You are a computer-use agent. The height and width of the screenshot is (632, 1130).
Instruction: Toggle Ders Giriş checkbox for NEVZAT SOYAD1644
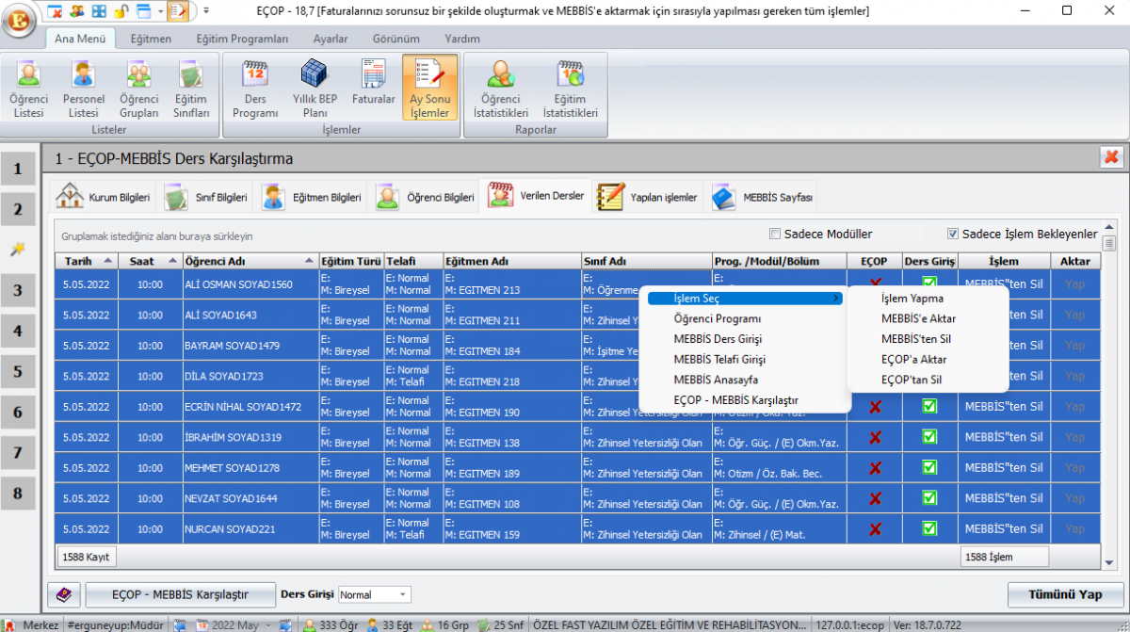[x=929, y=498]
